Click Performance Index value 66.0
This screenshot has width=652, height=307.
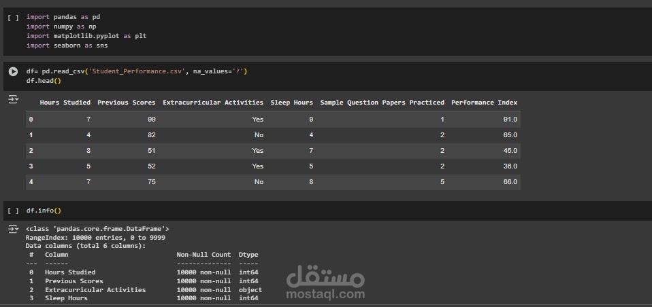510,182
